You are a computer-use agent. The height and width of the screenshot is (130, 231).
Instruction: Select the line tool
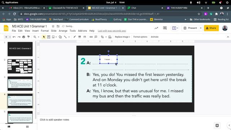pos(65,37)
